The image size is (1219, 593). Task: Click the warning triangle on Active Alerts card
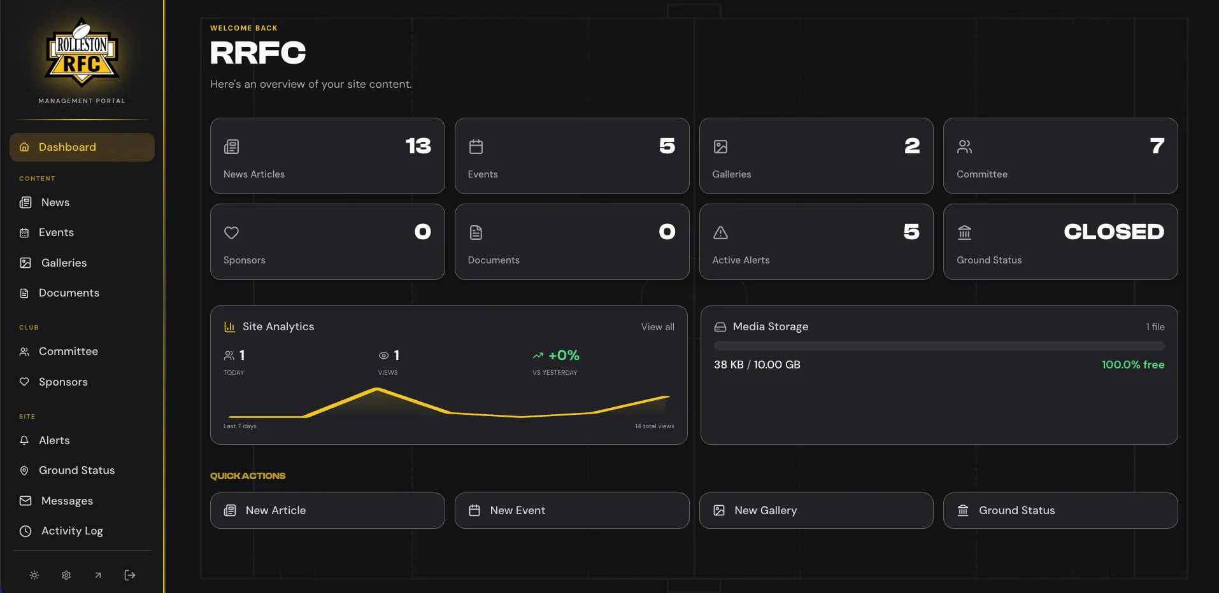tap(720, 233)
